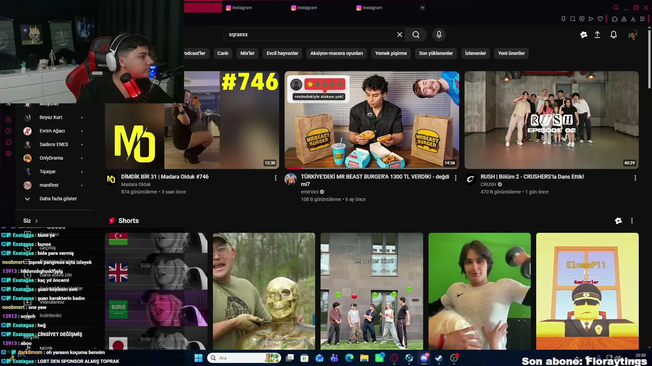Open the emirVici channel name link
Viewport: 652px width, 366px height.
point(310,192)
